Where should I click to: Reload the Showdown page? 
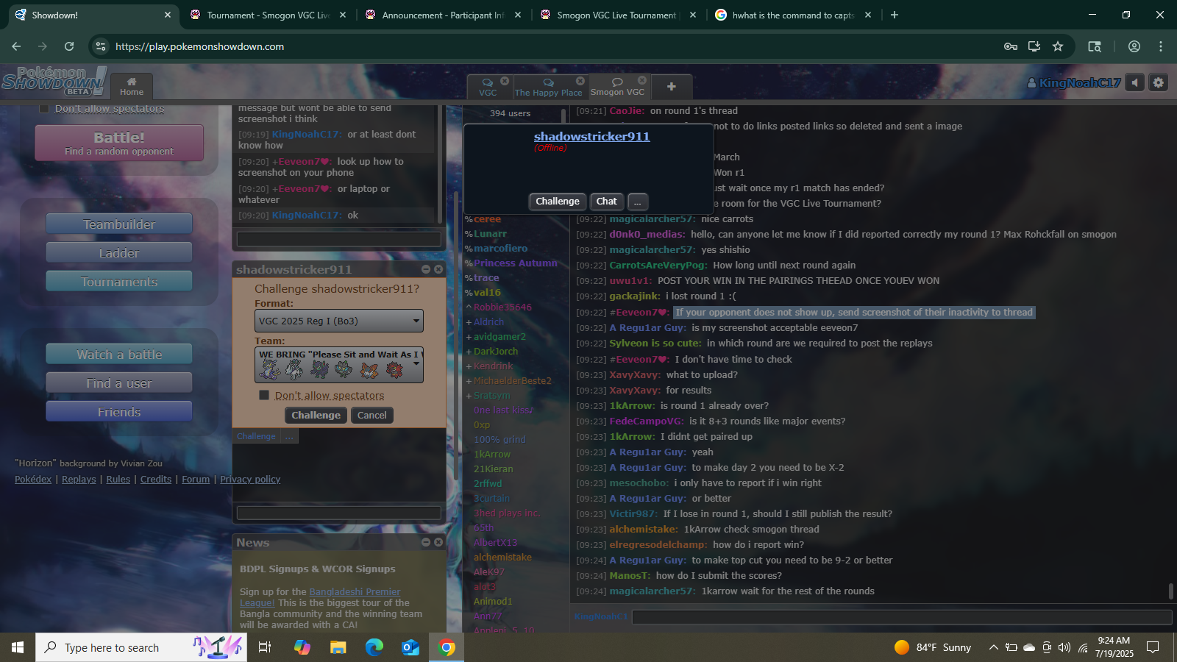[69, 46]
